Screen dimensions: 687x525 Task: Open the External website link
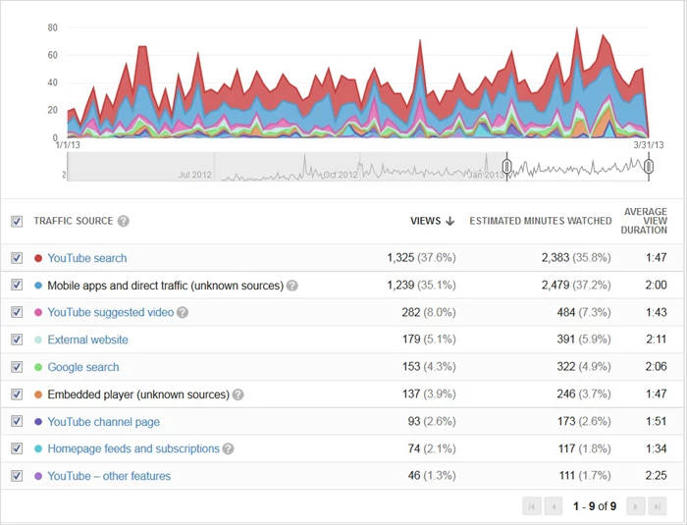click(x=88, y=340)
